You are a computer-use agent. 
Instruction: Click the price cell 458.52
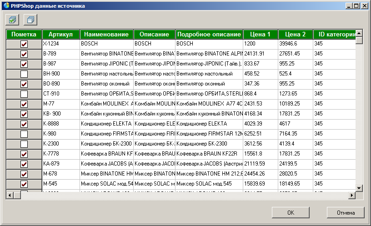coord(260,74)
